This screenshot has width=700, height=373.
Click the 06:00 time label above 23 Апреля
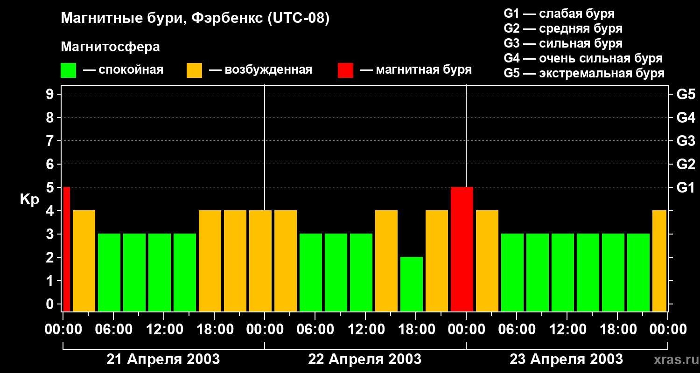[x=517, y=330]
